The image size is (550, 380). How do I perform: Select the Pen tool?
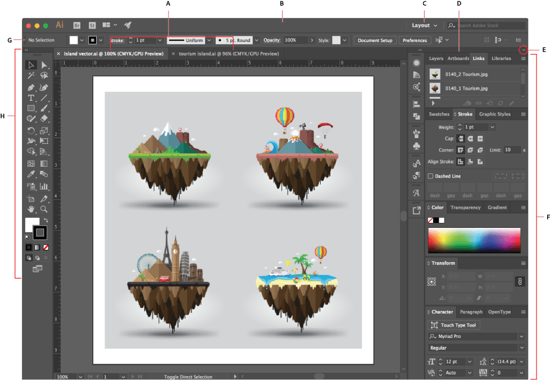pyautogui.click(x=30, y=86)
